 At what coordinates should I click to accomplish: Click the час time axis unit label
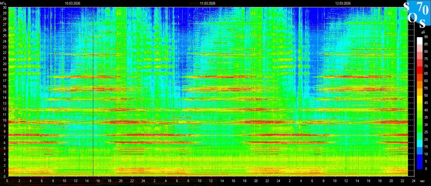[422, 181]
